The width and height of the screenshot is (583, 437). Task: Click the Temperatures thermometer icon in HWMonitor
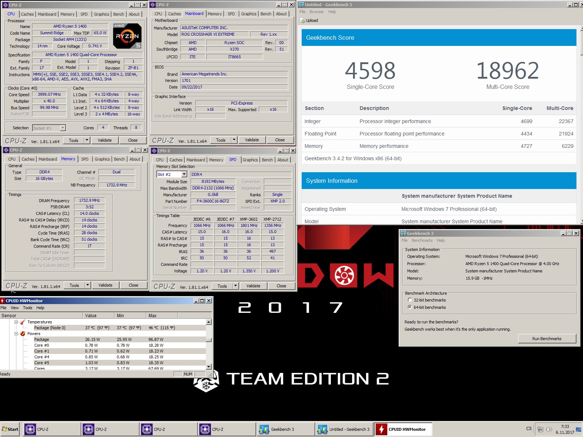tap(23, 322)
